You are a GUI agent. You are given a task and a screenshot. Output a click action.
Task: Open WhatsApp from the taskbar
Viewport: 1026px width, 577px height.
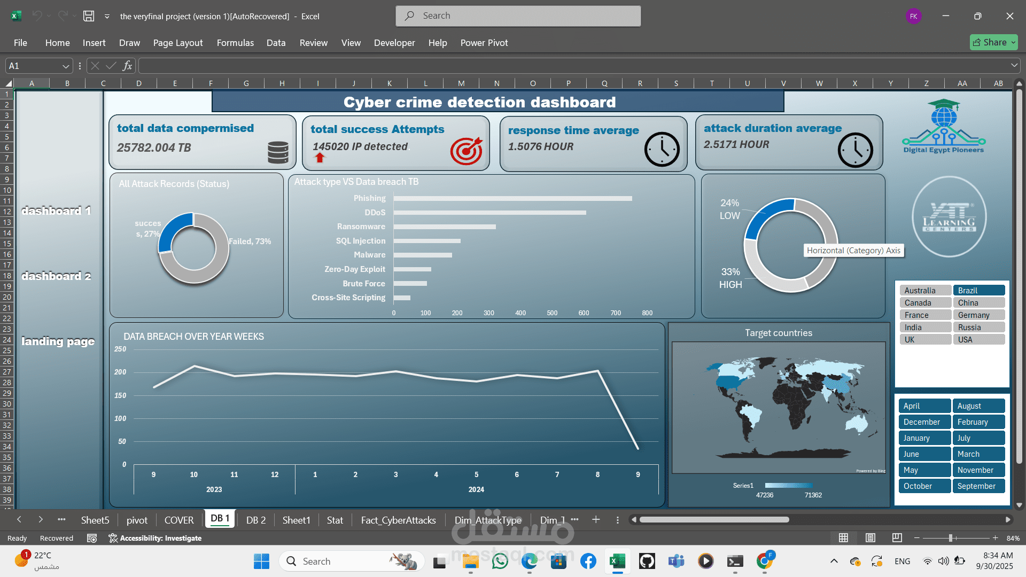tap(500, 562)
